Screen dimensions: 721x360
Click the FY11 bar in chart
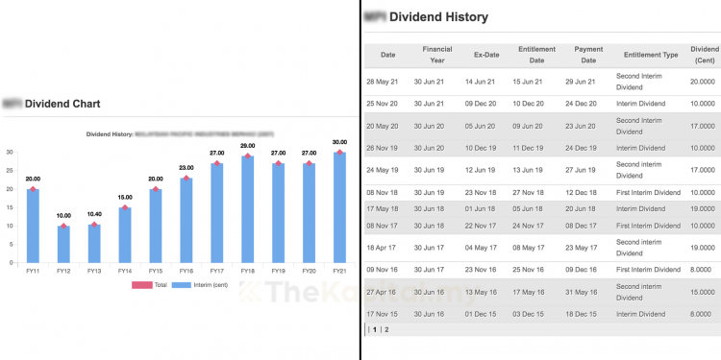tap(33, 226)
